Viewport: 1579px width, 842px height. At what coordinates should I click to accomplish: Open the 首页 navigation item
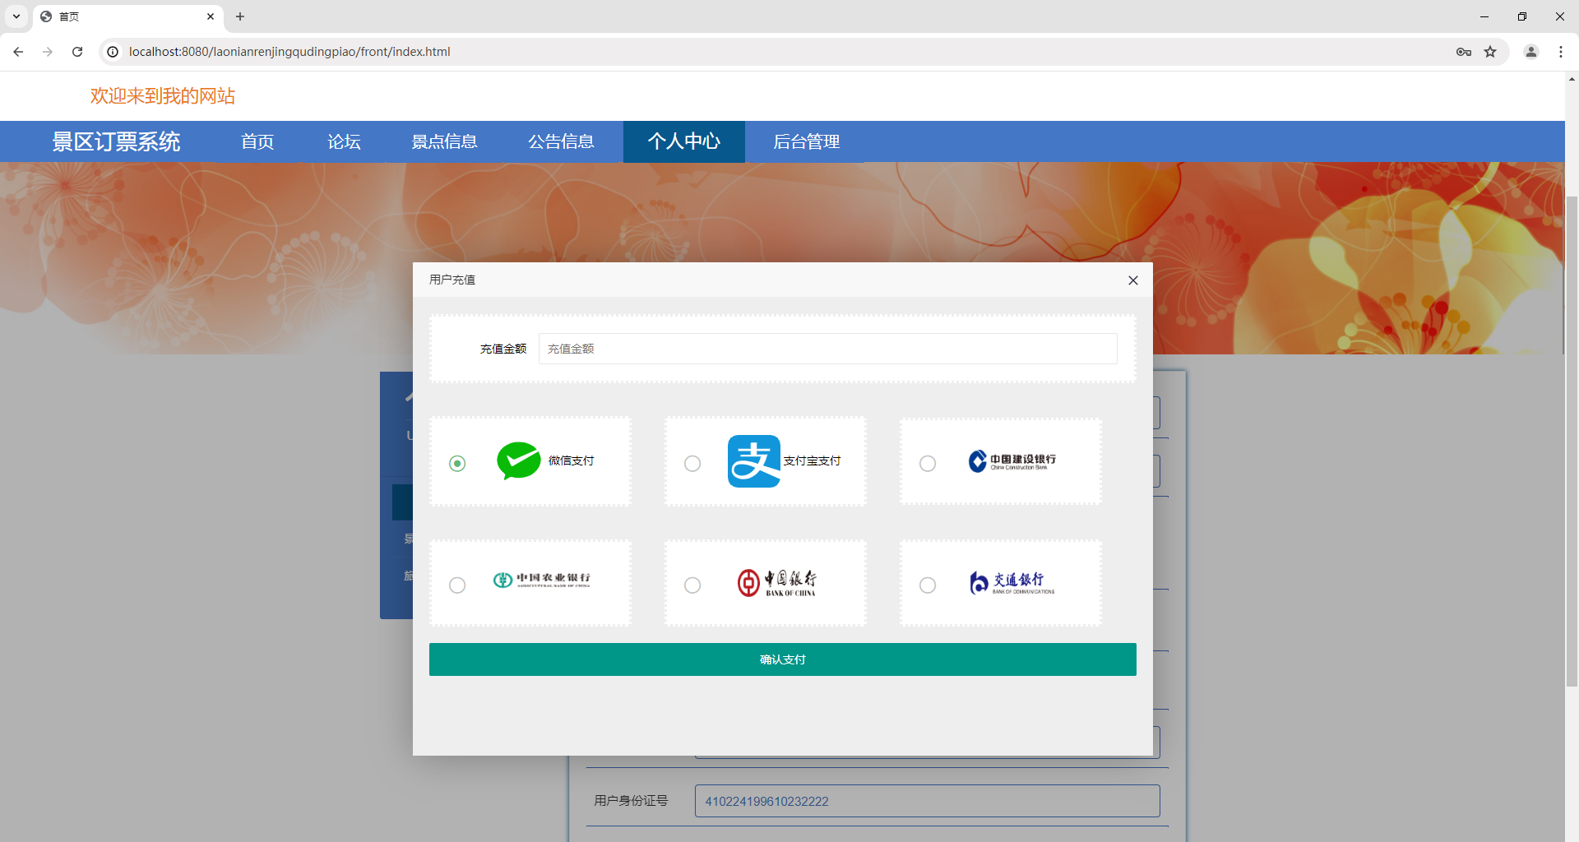click(x=257, y=141)
